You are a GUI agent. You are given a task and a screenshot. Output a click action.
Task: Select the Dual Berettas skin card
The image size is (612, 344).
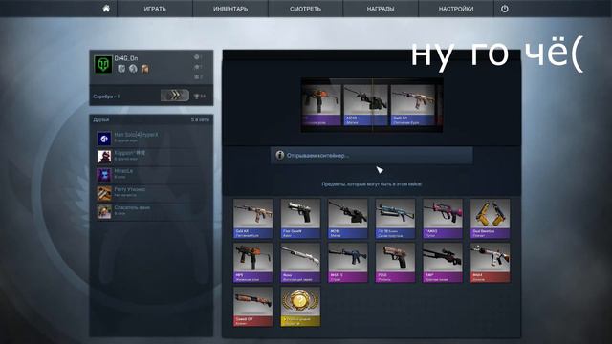tap(491, 219)
